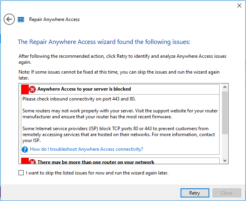
Task: Click scrollbar track below the thumb
Action: pyautogui.click(x=225, y=146)
